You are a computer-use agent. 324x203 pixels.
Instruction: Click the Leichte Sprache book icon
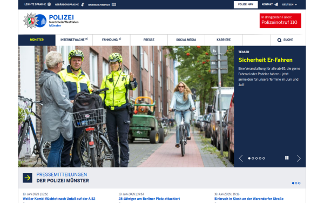(x=49, y=4)
